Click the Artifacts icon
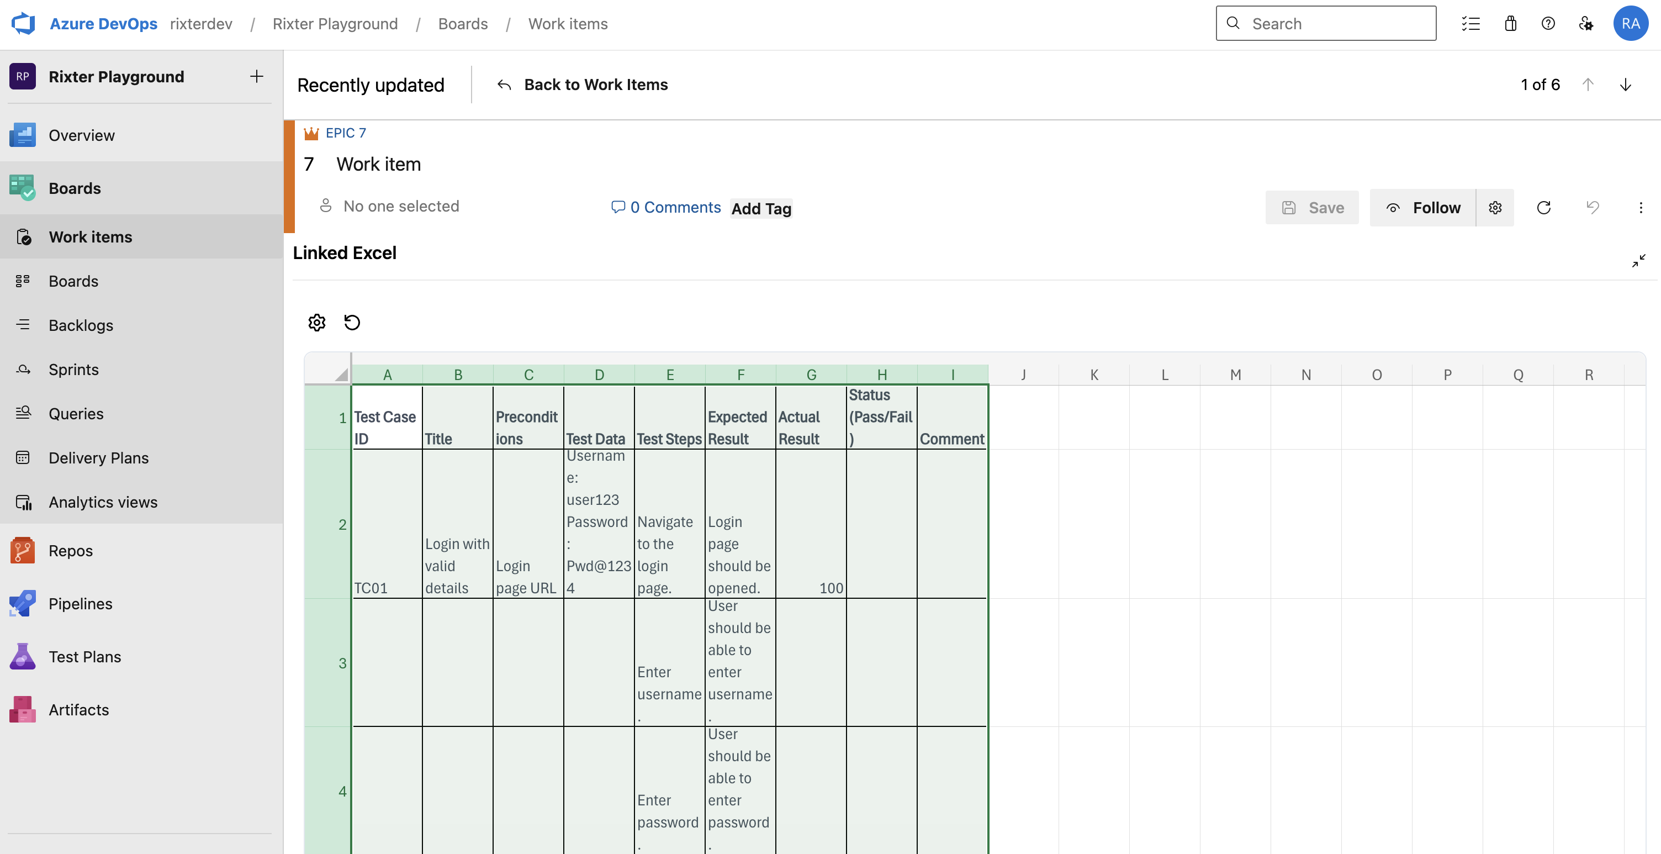This screenshot has height=854, width=1661. click(23, 709)
